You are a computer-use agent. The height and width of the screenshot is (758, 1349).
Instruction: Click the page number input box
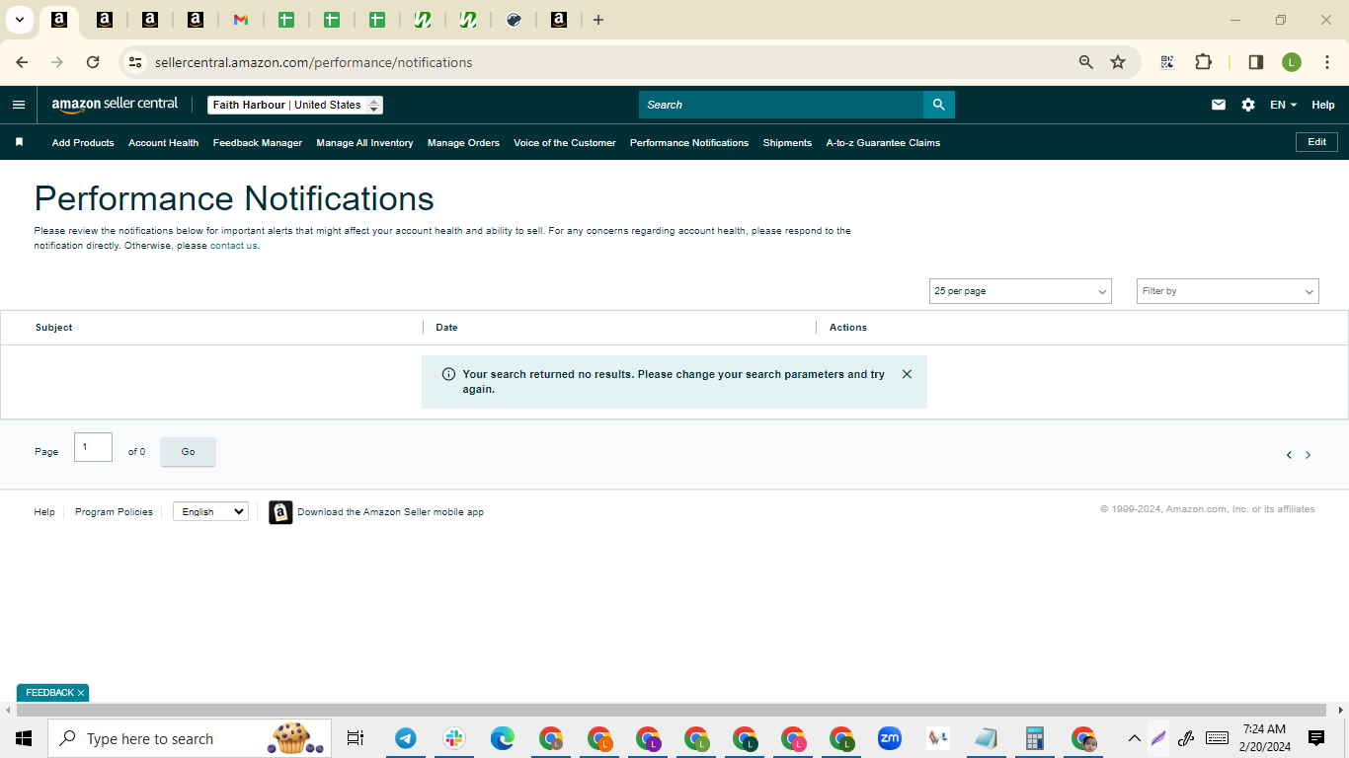point(93,447)
